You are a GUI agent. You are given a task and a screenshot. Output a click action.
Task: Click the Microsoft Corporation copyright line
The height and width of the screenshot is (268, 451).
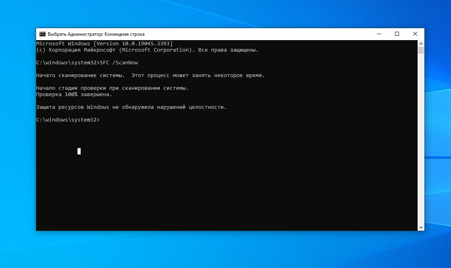click(x=147, y=50)
